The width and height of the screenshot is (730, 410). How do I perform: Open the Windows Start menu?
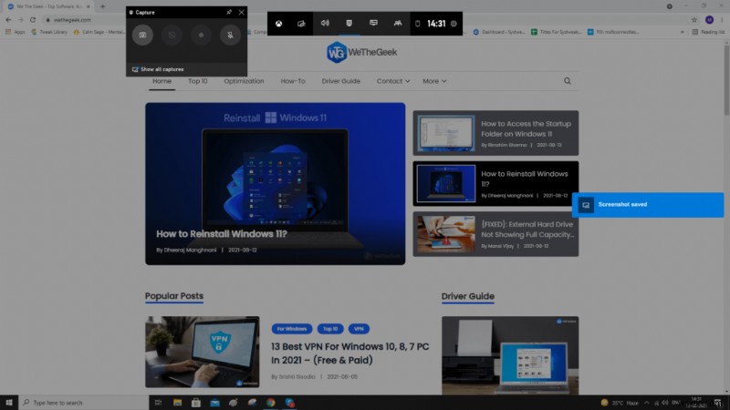click(9, 403)
